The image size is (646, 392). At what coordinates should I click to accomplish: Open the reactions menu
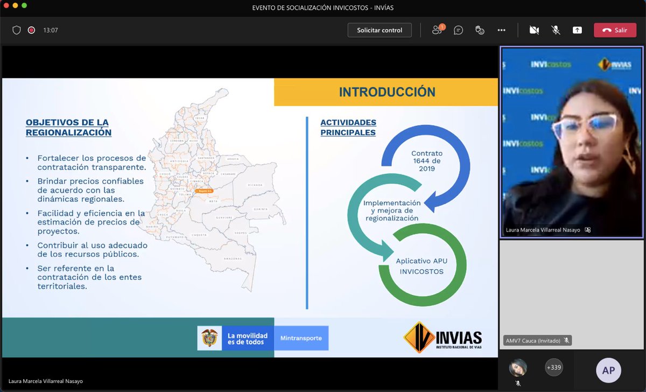click(x=480, y=30)
